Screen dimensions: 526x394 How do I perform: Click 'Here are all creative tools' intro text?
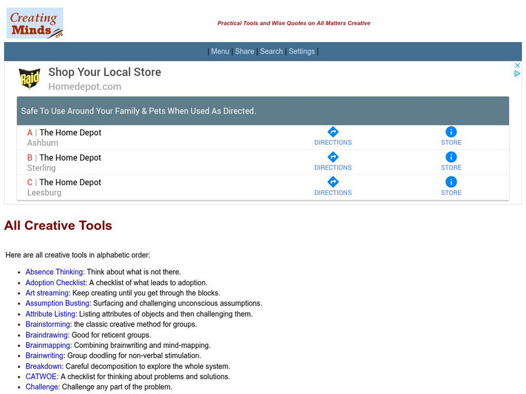click(x=78, y=255)
